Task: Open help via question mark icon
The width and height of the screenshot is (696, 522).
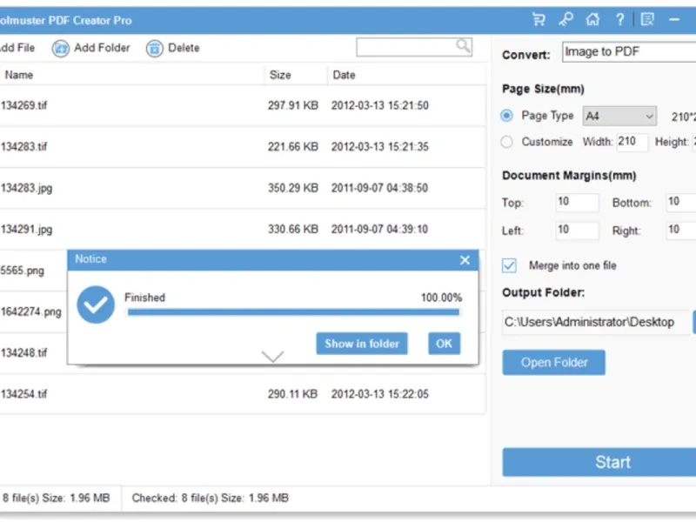Action: (619, 19)
